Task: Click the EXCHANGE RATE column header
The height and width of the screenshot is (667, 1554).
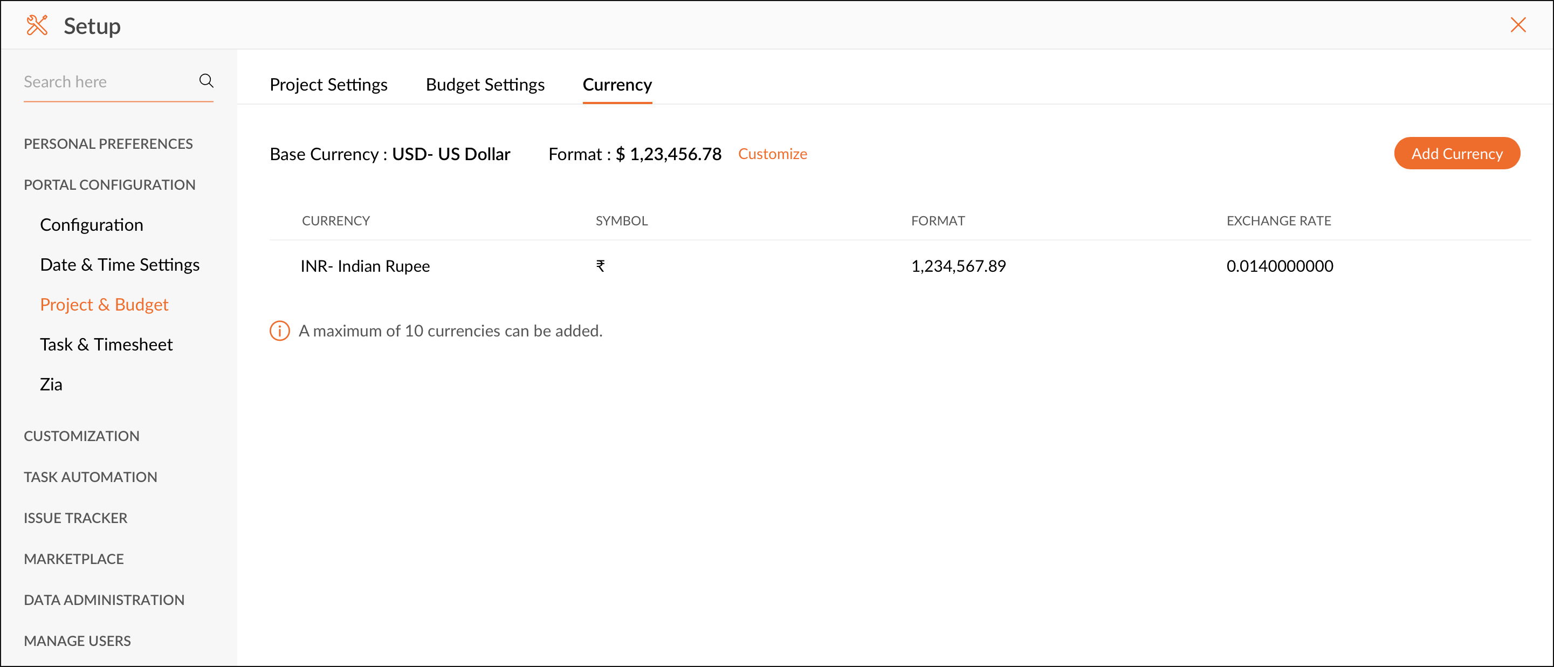Action: 1278,221
